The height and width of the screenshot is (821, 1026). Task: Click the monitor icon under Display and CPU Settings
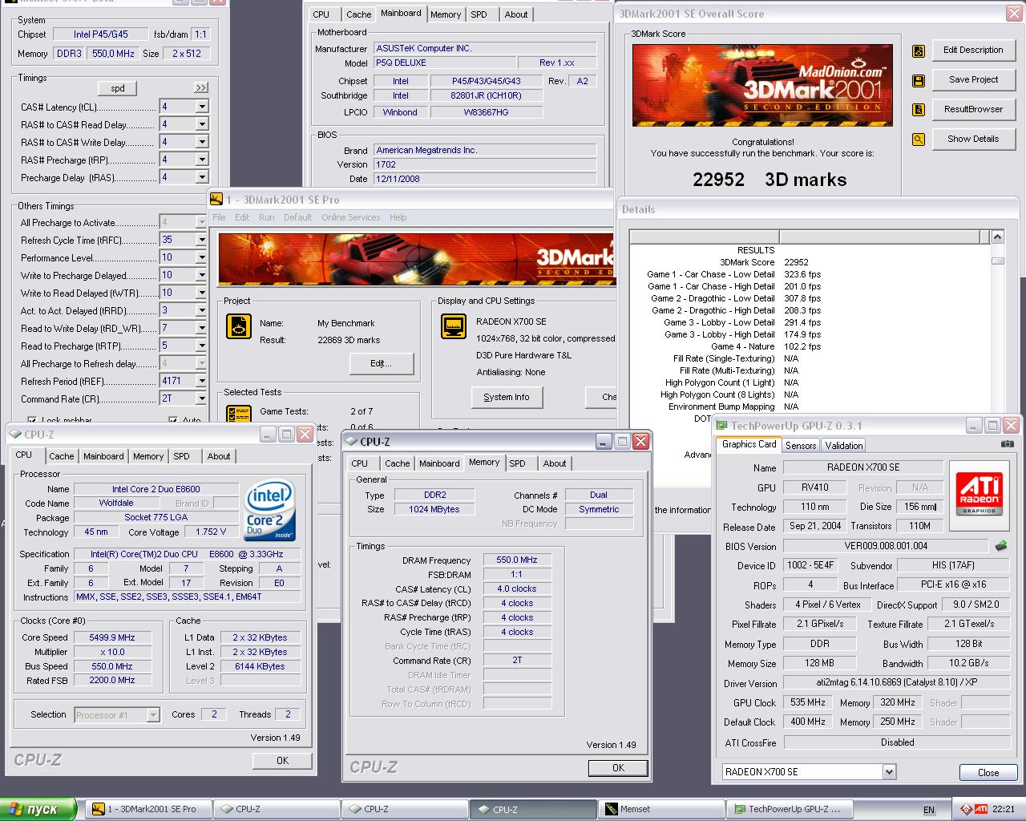(454, 326)
